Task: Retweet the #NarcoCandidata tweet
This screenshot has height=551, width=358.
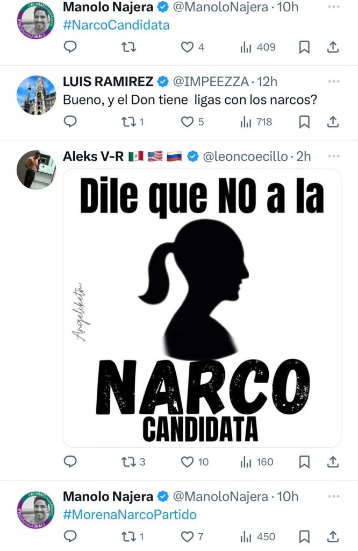Action: point(128,47)
